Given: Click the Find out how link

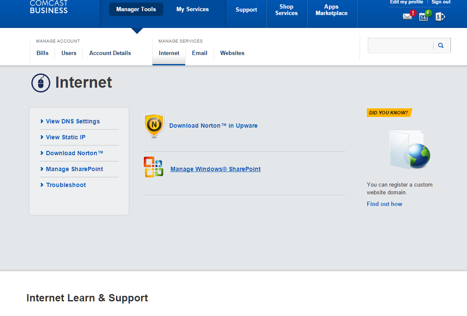Looking at the screenshot, I should click(384, 204).
